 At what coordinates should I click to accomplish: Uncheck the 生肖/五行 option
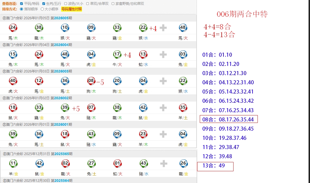pyautogui.click(x=44, y=4)
